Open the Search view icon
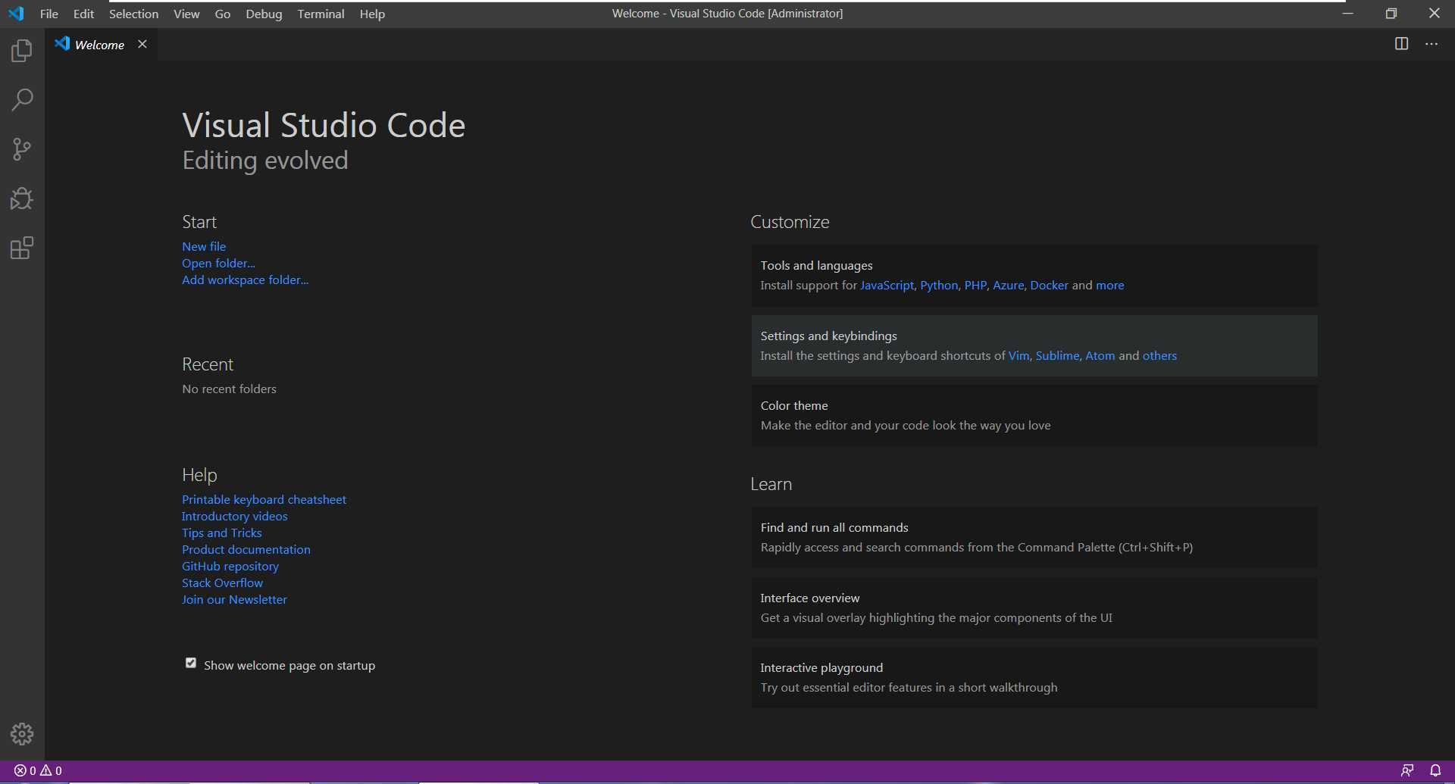1455x784 pixels. tap(22, 99)
